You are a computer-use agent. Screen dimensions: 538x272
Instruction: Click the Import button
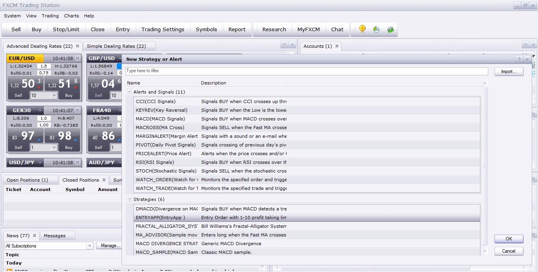coord(508,71)
